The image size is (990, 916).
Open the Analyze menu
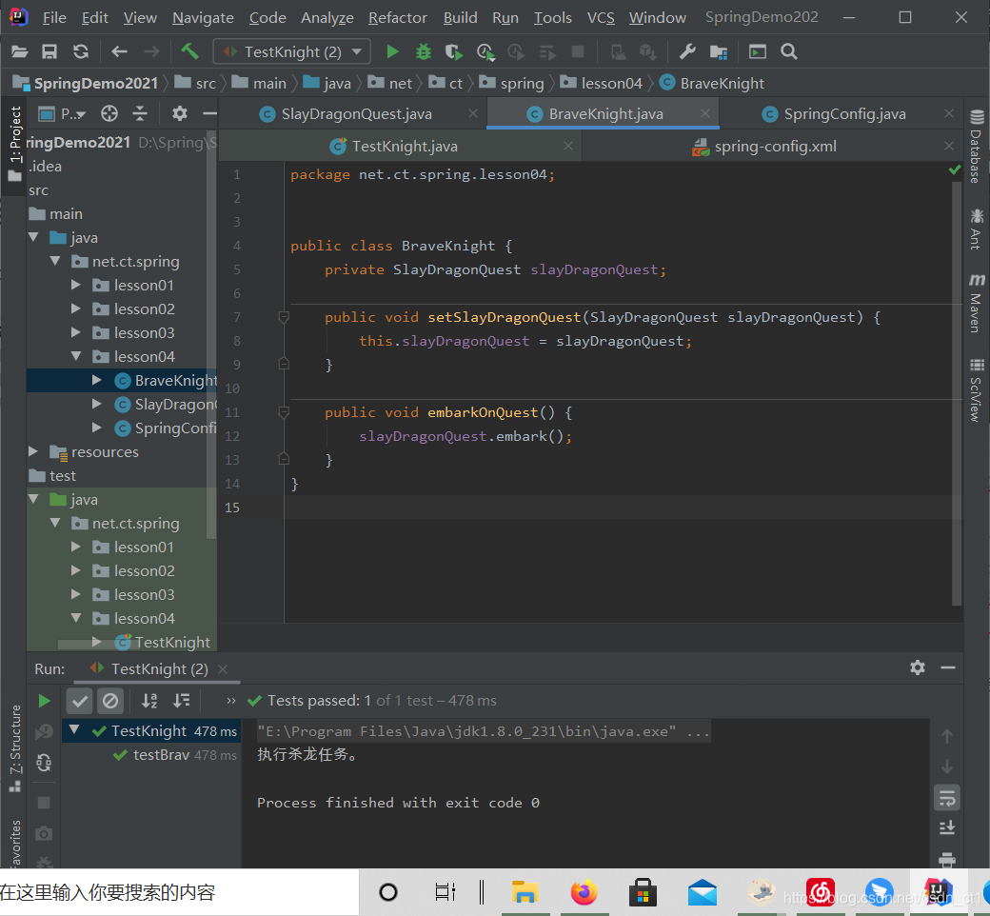[327, 18]
